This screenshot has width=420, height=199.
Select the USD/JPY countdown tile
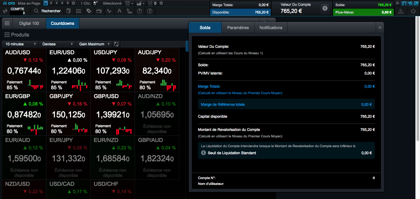point(113,70)
